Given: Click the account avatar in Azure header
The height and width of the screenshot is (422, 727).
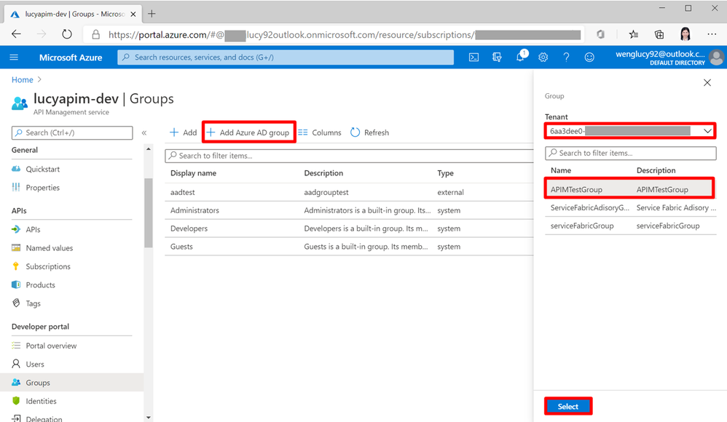Looking at the screenshot, I should pyautogui.click(x=716, y=57).
